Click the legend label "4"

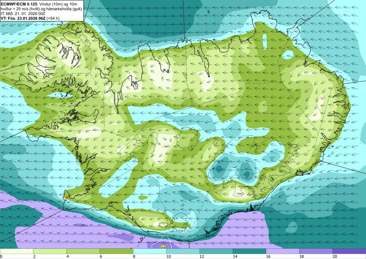[x=68, y=256]
